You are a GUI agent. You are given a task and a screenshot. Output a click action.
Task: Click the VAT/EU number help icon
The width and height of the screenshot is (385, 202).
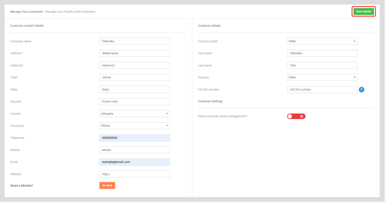361,89
